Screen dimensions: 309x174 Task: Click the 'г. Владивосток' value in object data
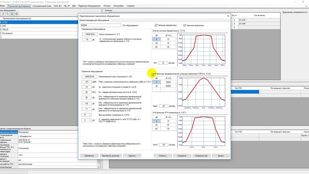click(x=57, y=136)
